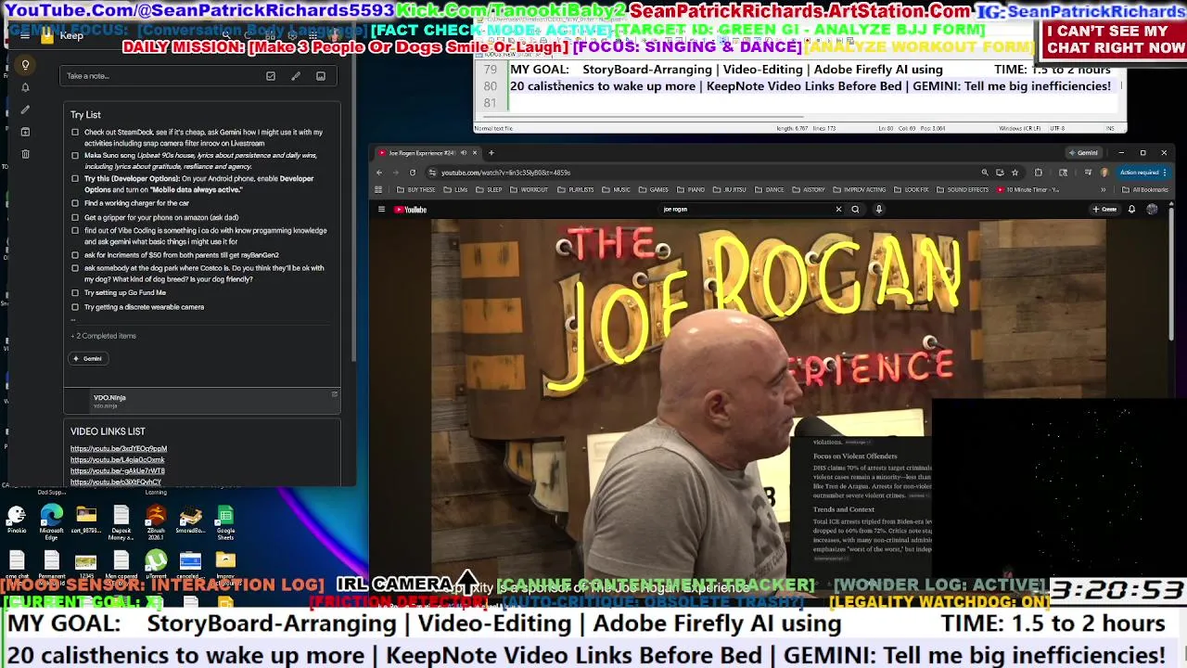Click the Gemini button in Chrome title bar

(x=1083, y=153)
